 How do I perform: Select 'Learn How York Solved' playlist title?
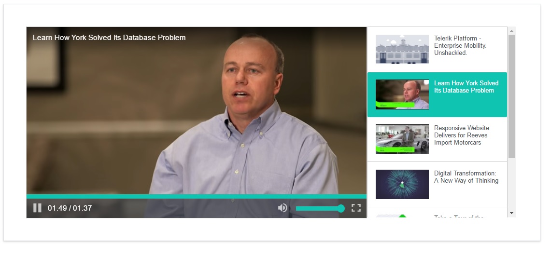pos(466,87)
